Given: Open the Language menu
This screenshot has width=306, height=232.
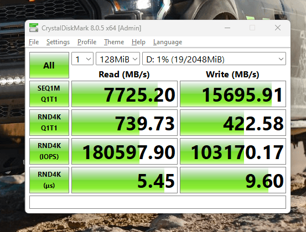Looking at the screenshot, I should [x=168, y=42].
